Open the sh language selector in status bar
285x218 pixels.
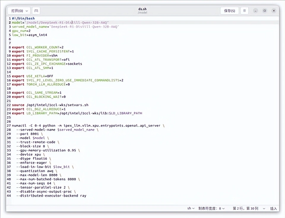tap(191, 209)
